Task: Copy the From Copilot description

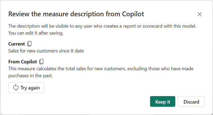Action: 41,62
